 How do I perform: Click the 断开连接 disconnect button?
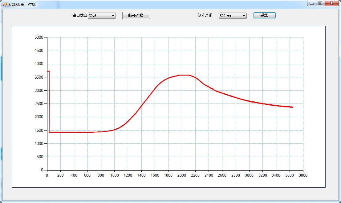point(136,15)
